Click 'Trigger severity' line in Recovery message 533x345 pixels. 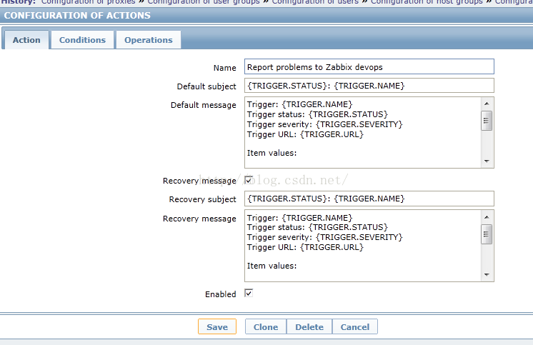[x=324, y=237]
